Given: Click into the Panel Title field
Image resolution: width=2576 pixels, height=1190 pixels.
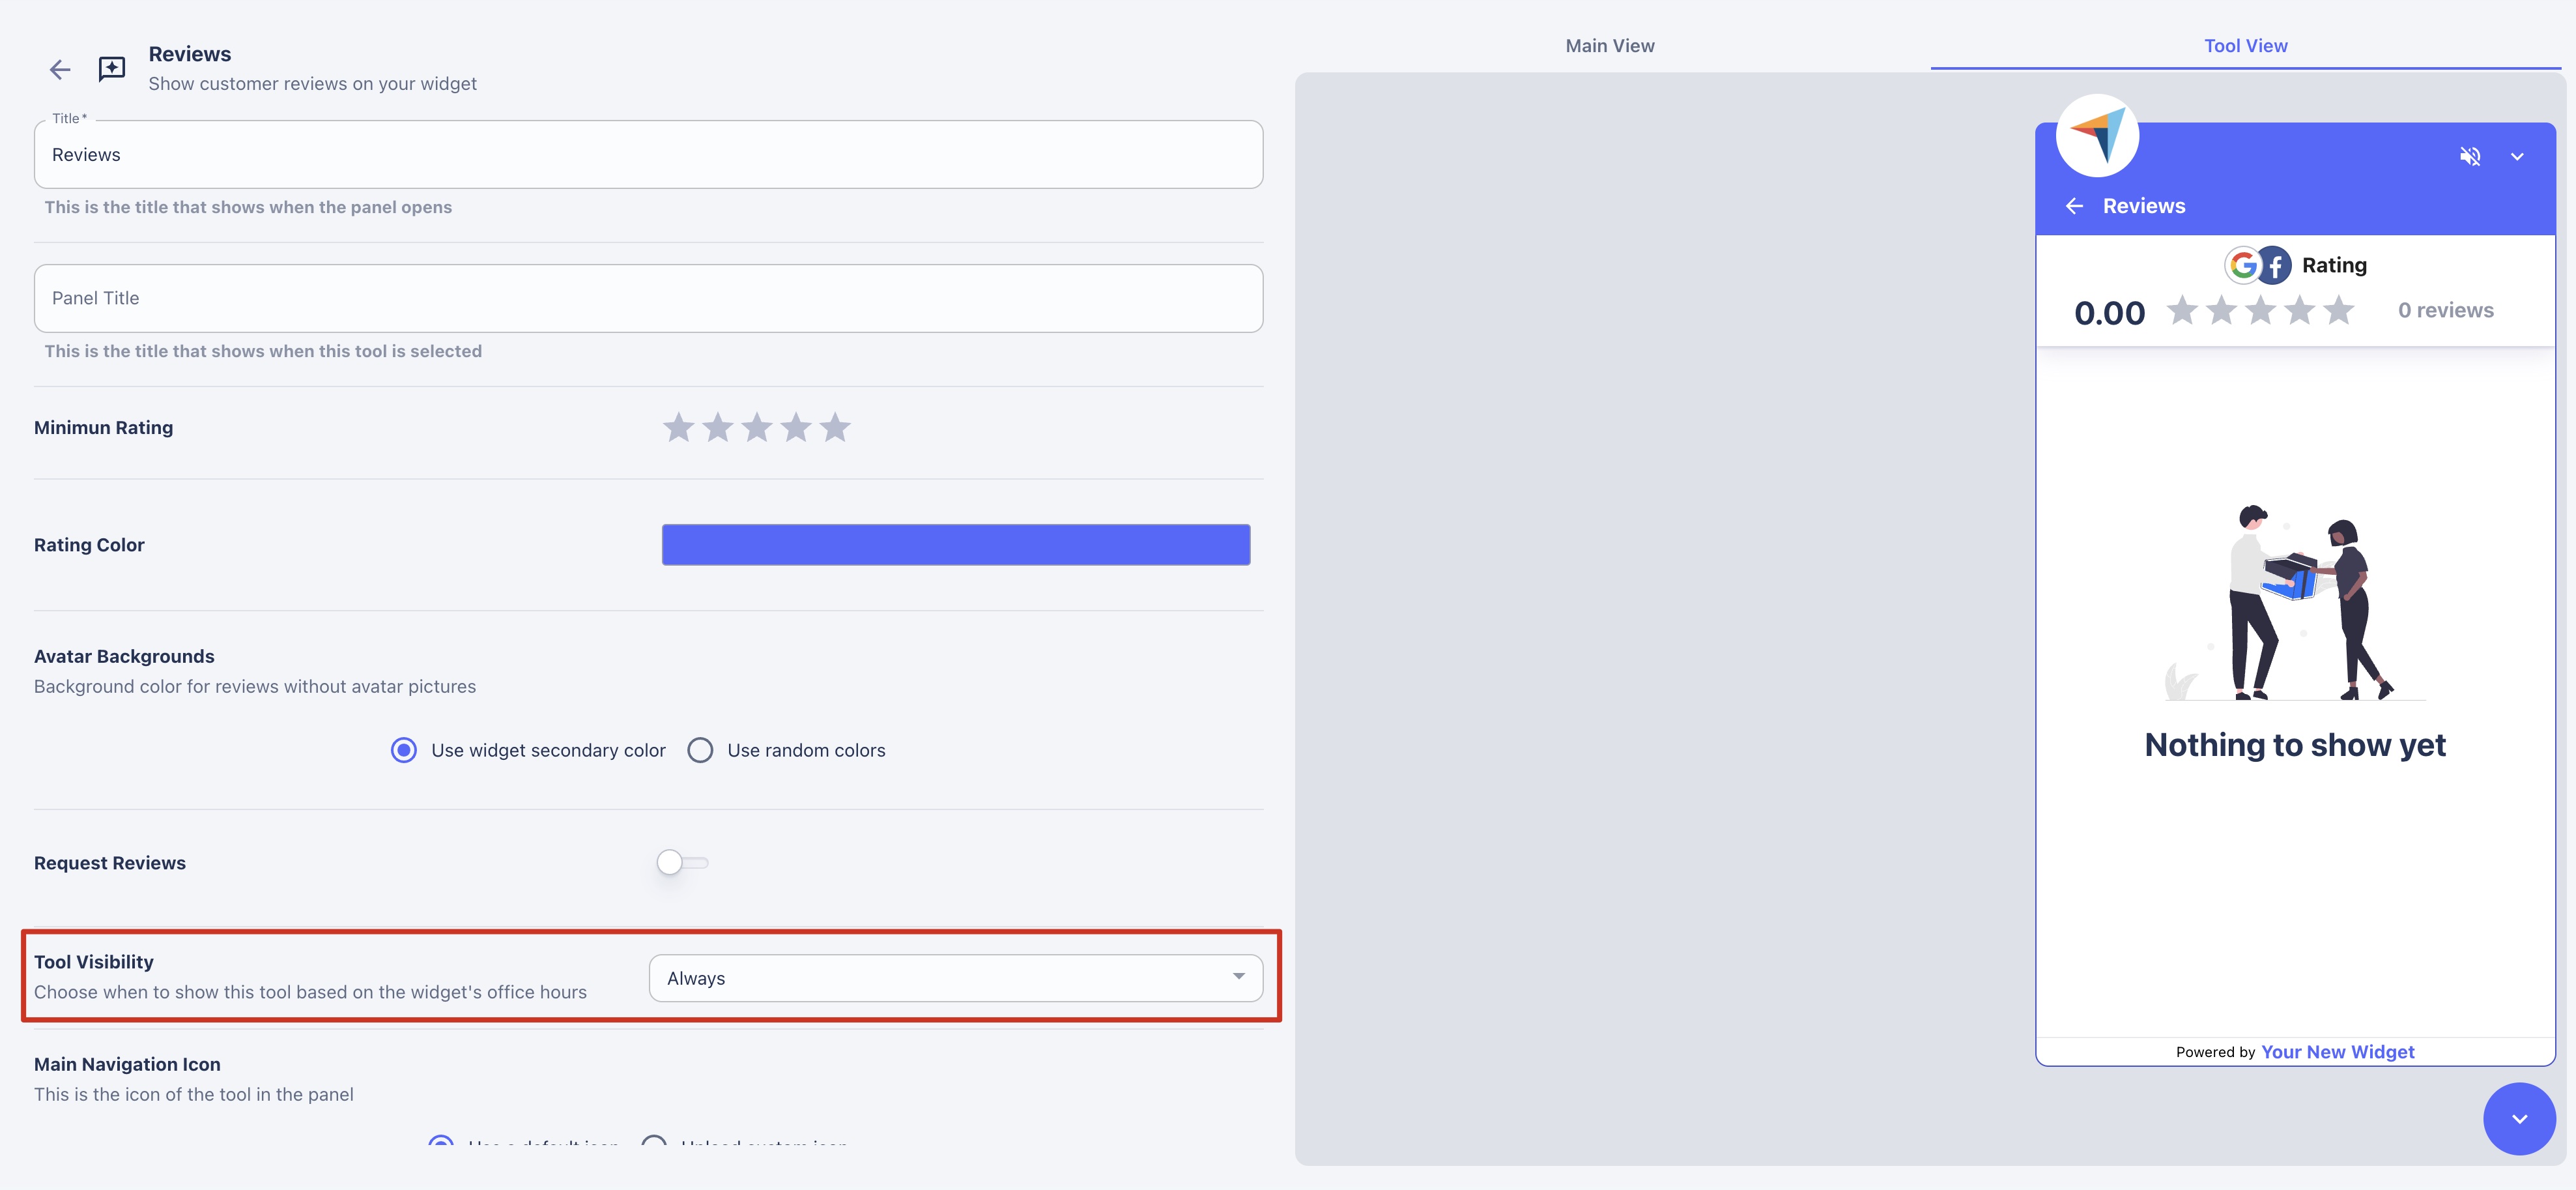Looking at the screenshot, I should pyautogui.click(x=648, y=298).
